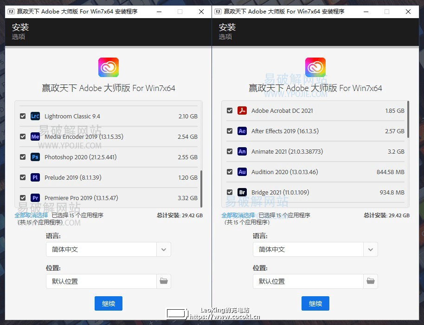Image resolution: width=424 pixels, height=325 pixels.
Task: Uncheck Audition 2020 checkbox
Action: (x=230, y=172)
